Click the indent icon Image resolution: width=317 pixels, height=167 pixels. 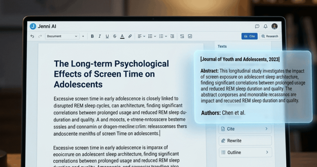(172, 36)
